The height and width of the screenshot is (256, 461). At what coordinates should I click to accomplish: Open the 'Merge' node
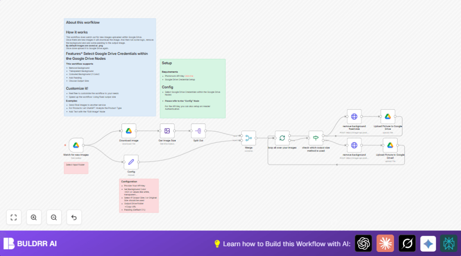click(x=249, y=138)
